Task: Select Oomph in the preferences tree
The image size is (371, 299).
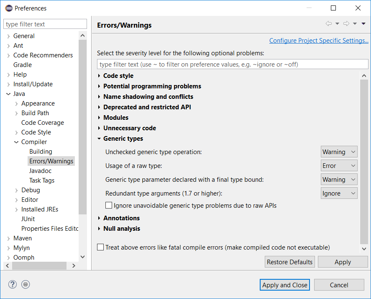Action: (x=24, y=257)
